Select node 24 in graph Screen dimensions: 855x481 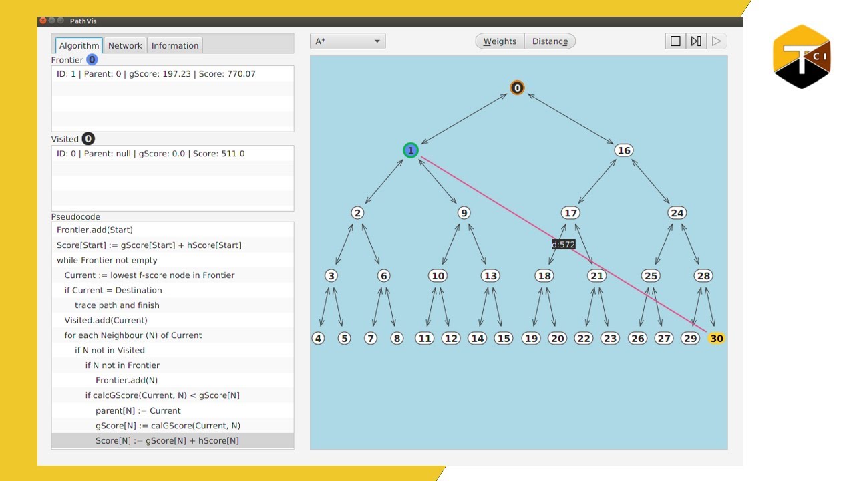click(x=677, y=213)
